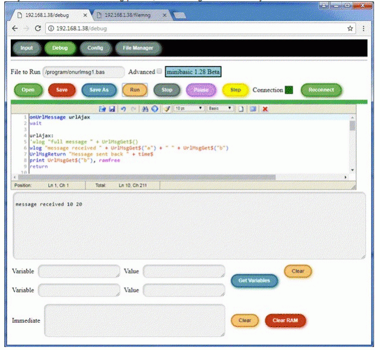The width and height of the screenshot is (380, 350).
Task: Click the floppy disk save icon in editor
Action: pos(111,109)
